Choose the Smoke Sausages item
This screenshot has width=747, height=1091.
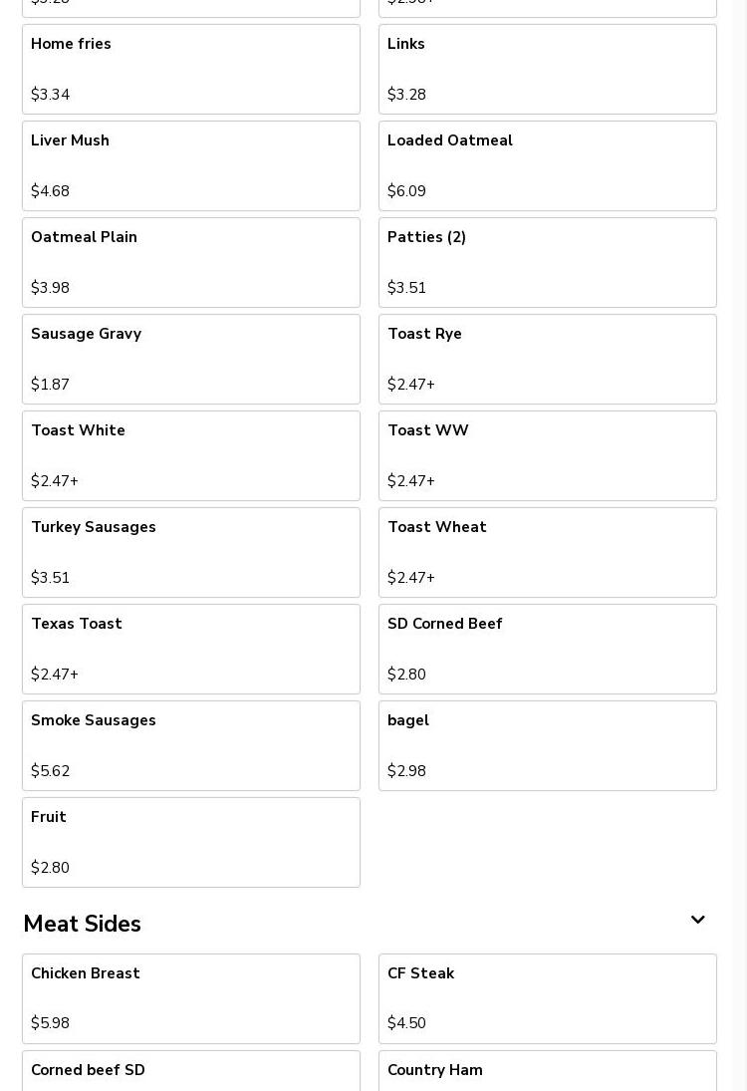pyautogui.click(x=190, y=745)
